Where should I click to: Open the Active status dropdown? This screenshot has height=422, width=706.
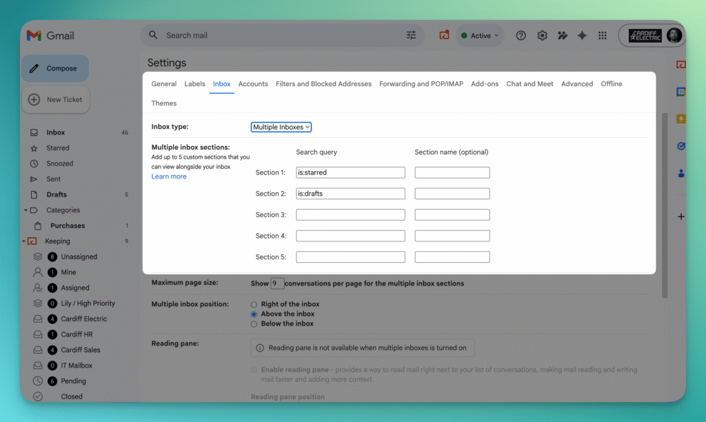480,36
